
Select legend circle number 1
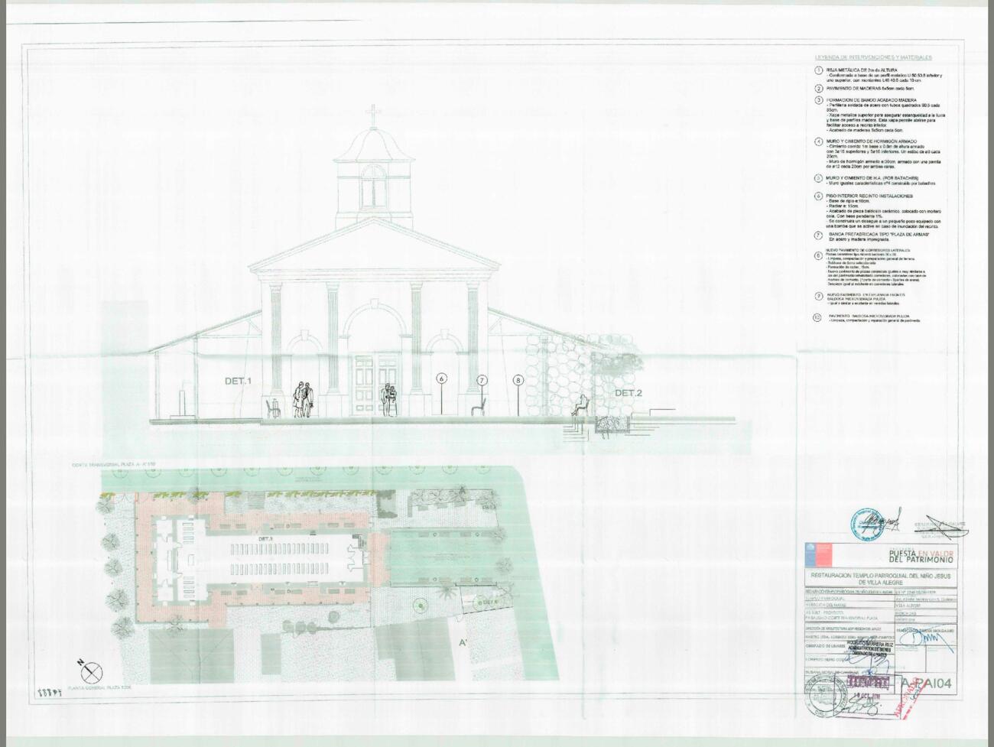(x=818, y=70)
